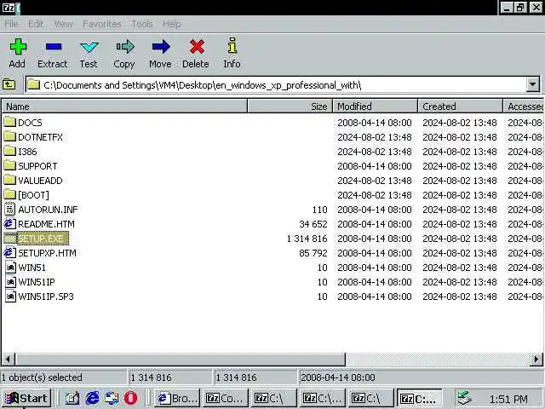Image resolution: width=545 pixels, height=409 pixels.
Task: Sort by the Name column header
Action: [x=124, y=106]
